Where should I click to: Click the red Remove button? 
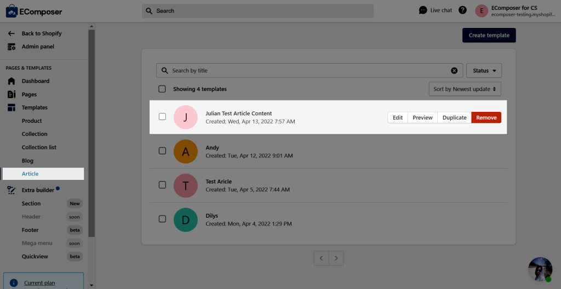pyautogui.click(x=486, y=117)
